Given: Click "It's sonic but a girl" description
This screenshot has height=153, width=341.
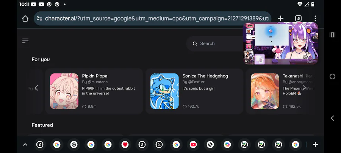Looking at the screenshot, I should (198, 88).
